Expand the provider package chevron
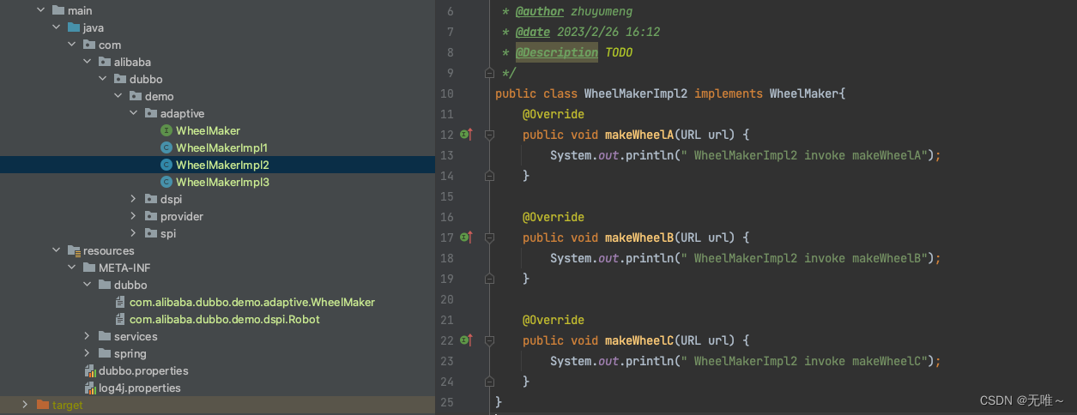The image size is (1077, 415). [133, 216]
